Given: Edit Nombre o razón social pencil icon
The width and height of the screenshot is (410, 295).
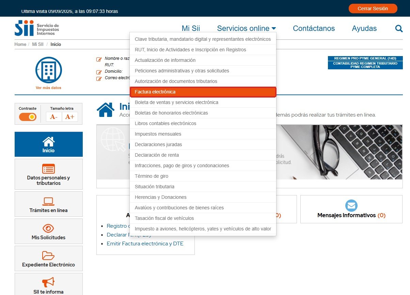Looking at the screenshot, I should [x=99, y=59].
